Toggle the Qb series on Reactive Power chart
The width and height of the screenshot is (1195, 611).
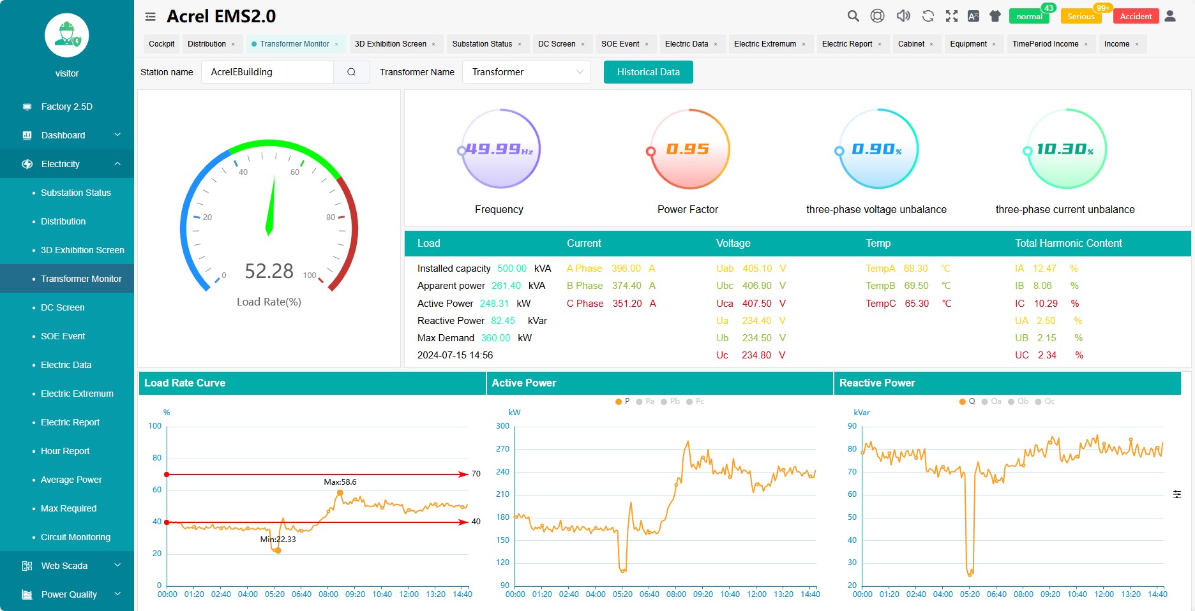(1019, 401)
